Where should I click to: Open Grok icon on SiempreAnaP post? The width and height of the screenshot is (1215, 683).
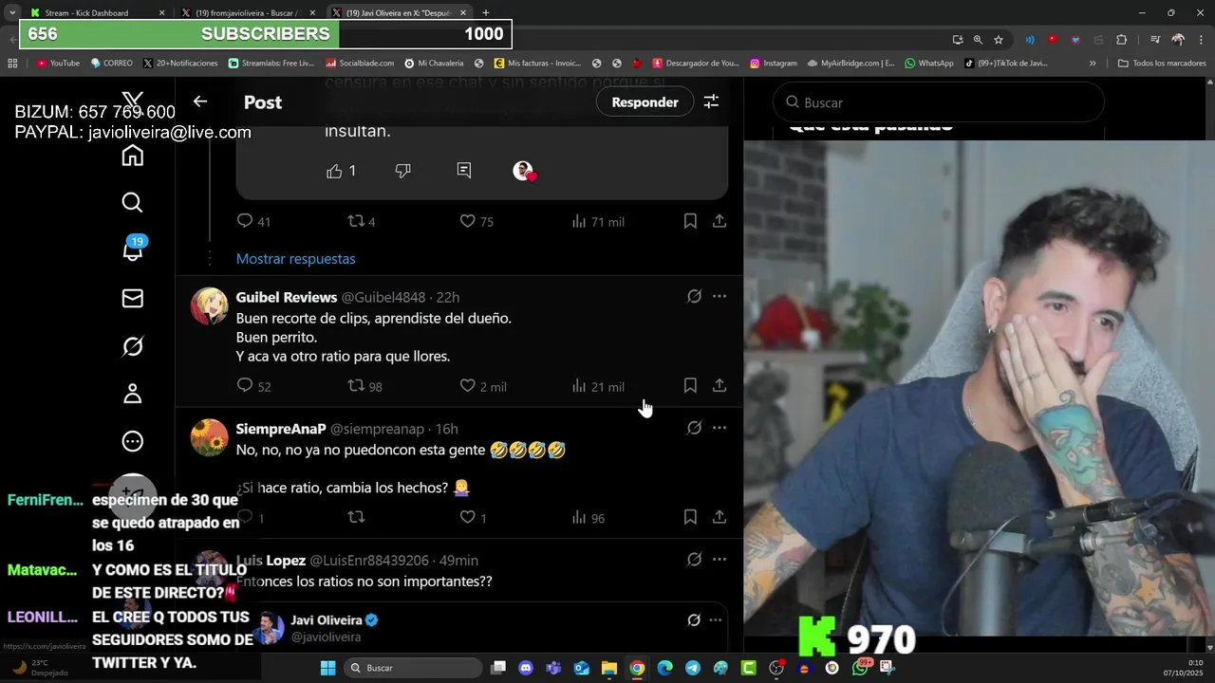[x=695, y=428]
